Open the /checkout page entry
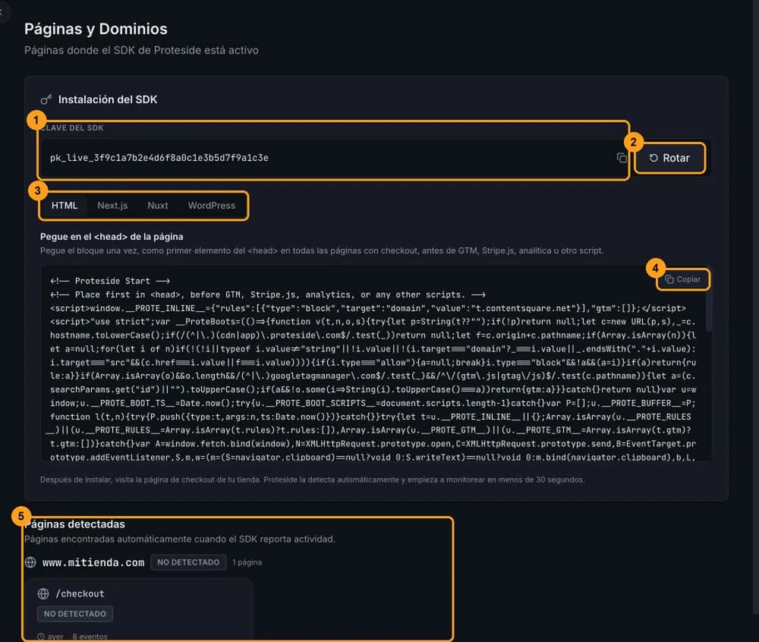The image size is (759, 642). coord(140,609)
